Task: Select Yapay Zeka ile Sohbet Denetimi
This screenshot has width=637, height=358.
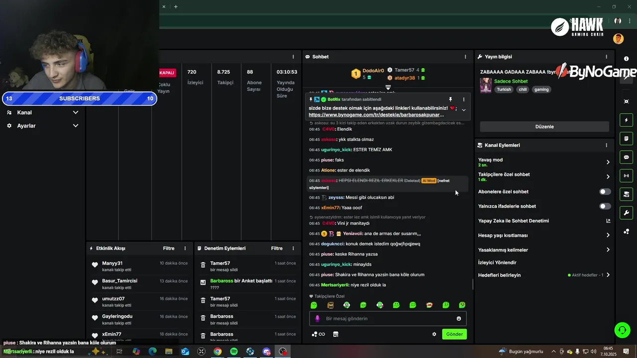Action: 514,221
